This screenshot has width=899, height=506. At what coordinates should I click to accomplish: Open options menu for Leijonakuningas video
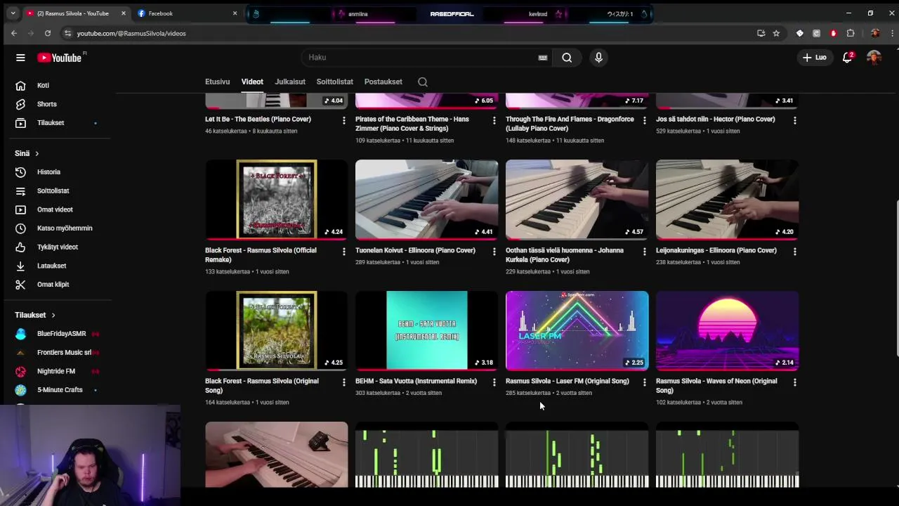pos(794,251)
